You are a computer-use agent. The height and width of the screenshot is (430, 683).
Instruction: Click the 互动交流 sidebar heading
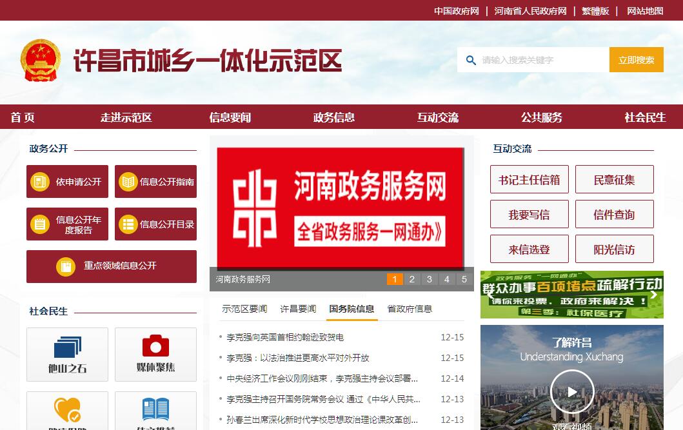tap(512, 148)
